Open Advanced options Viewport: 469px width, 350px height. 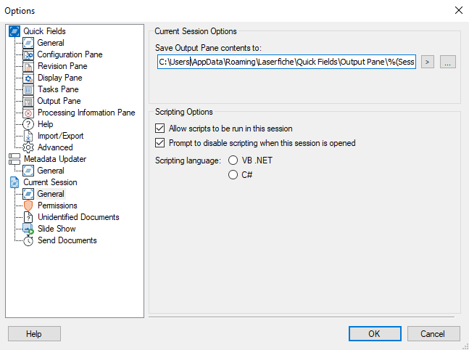(x=55, y=147)
